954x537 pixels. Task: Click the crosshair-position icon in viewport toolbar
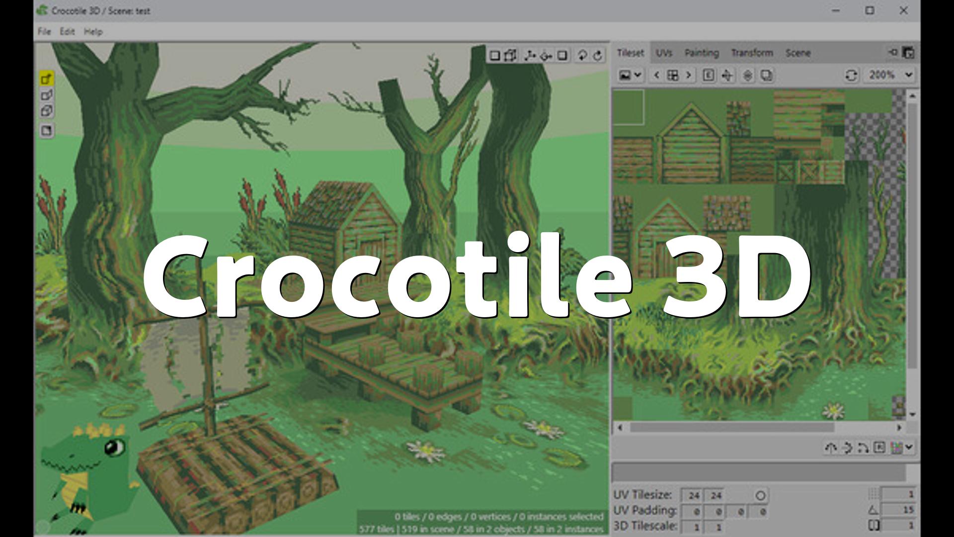[546, 55]
